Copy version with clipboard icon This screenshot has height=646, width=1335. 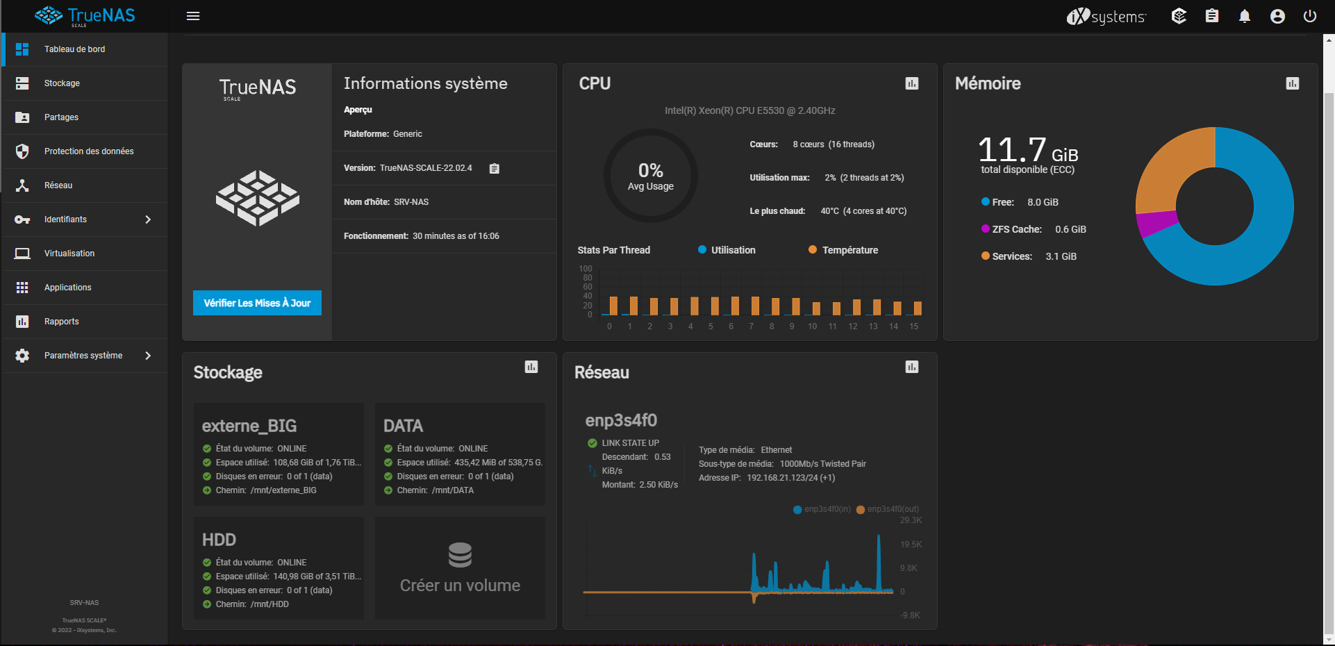[x=495, y=169]
